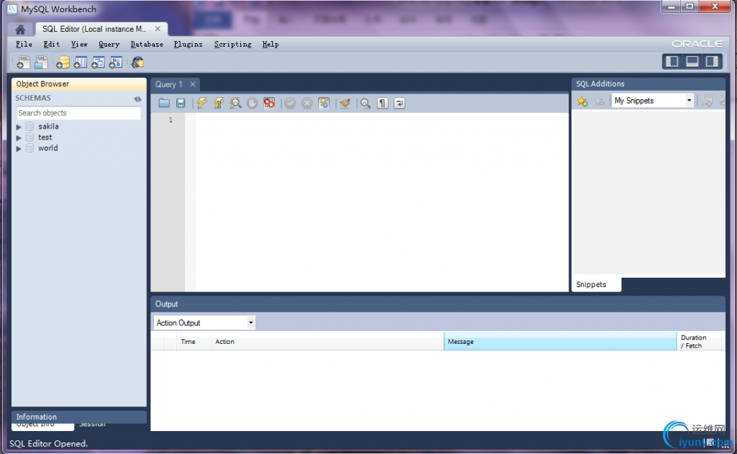737x454 pixels.
Task: Stop the running query
Action: coord(253,103)
